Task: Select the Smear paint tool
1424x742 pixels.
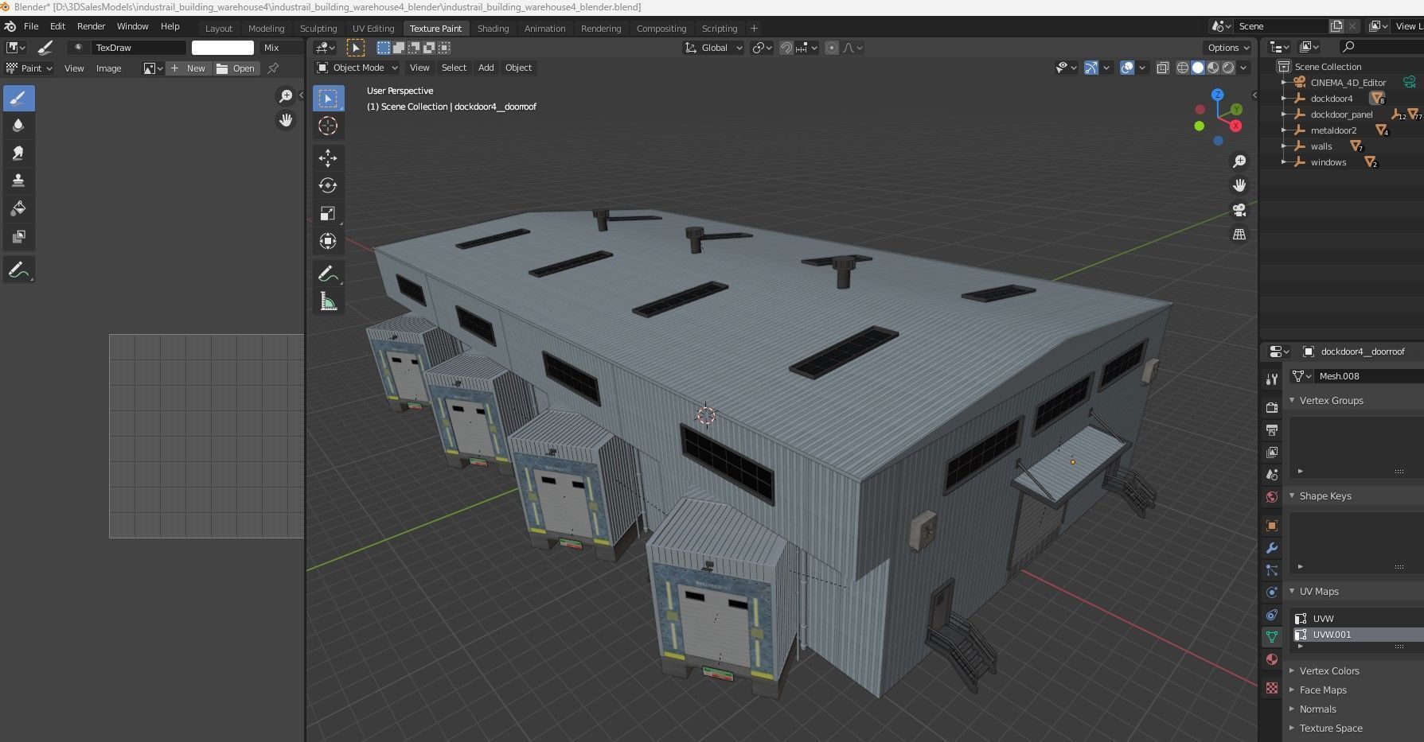Action: [18, 153]
